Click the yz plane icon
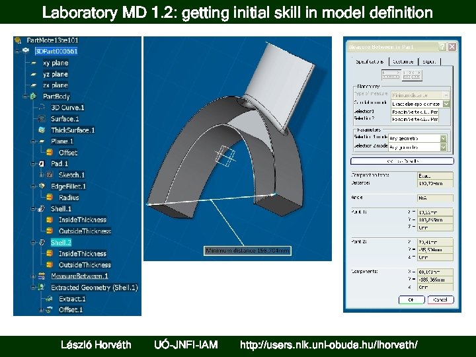 [34, 74]
